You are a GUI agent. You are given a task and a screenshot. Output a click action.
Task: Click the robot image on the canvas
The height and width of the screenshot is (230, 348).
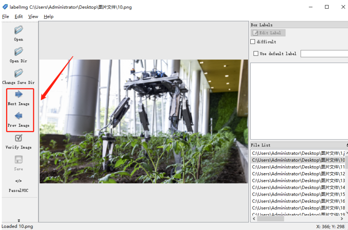point(144,121)
